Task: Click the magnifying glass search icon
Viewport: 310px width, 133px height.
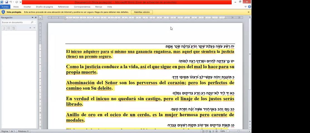Action: tap(32, 22)
